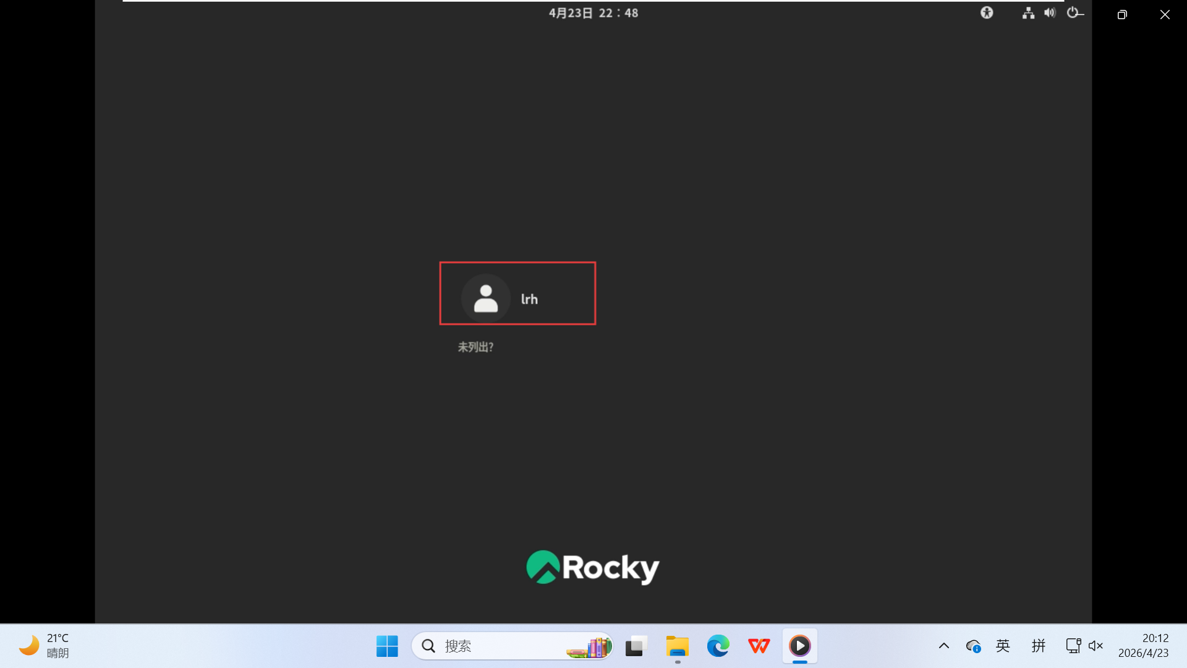Launch File Explorer from the taskbar
Image resolution: width=1187 pixels, height=668 pixels.
[x=677, y=646]
